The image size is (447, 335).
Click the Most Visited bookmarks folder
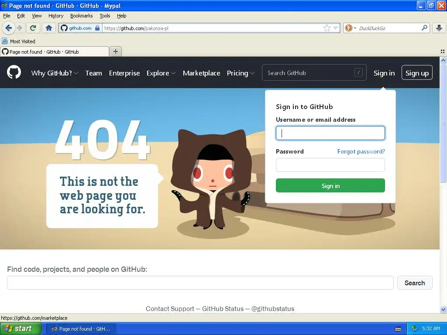(x=18, y=41)
